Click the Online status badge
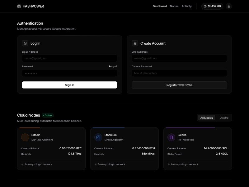Screen dimensions: 249x187 click(x=48, y=115)
